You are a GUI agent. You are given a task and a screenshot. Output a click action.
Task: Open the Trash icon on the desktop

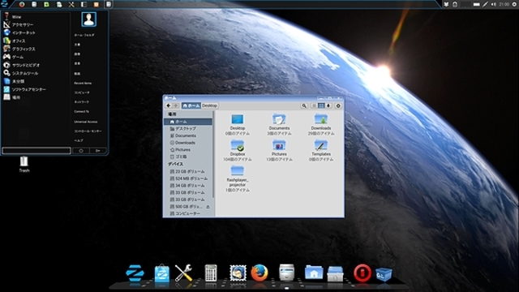(x=24, y=164)
